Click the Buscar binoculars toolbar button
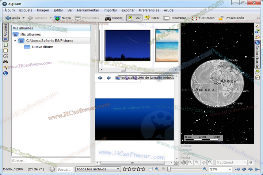 coord(114,18)
